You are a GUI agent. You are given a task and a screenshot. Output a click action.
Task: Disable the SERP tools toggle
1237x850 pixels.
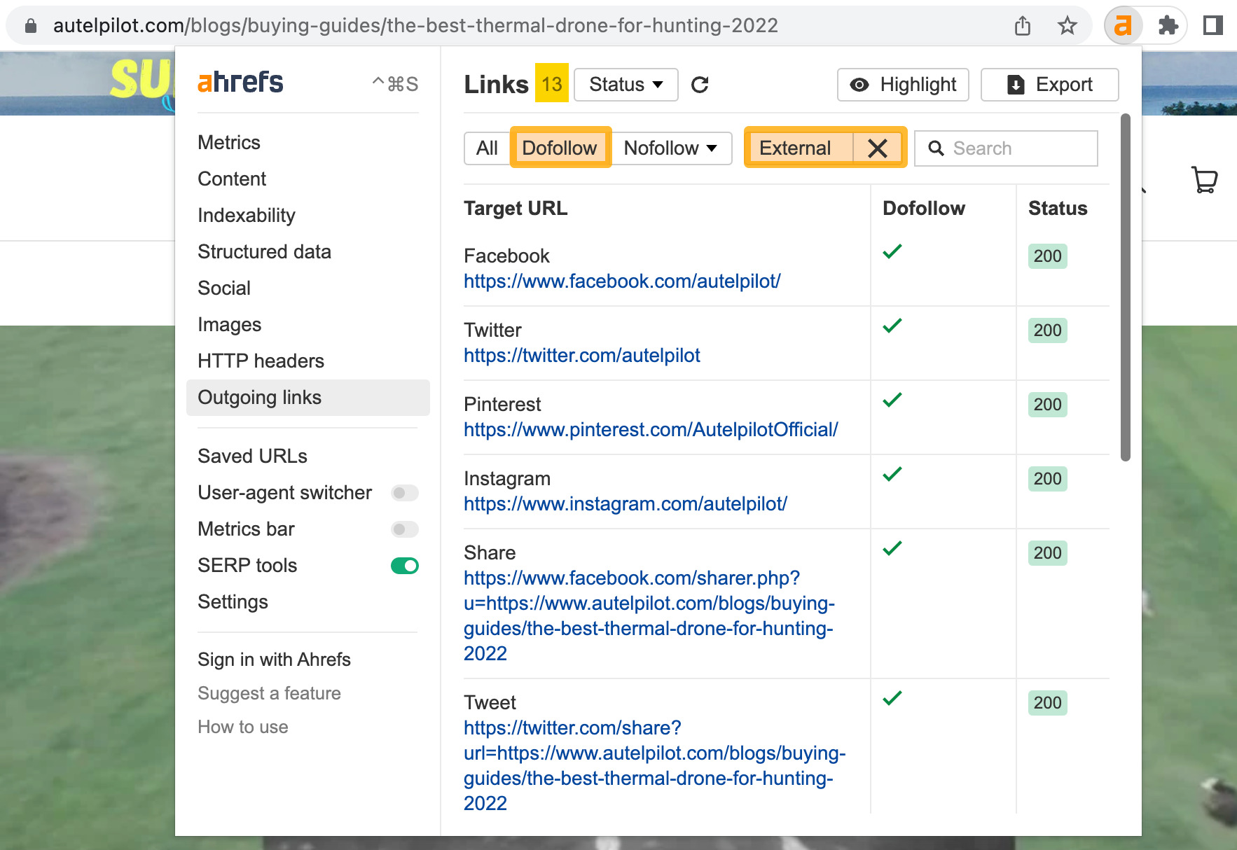point(405,565)
